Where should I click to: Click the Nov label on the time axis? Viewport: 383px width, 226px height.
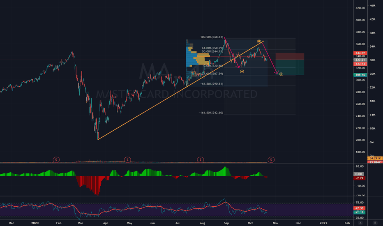coord(275,223)
